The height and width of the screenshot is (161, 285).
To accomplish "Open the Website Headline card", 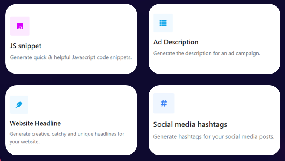I will [71, 120].
